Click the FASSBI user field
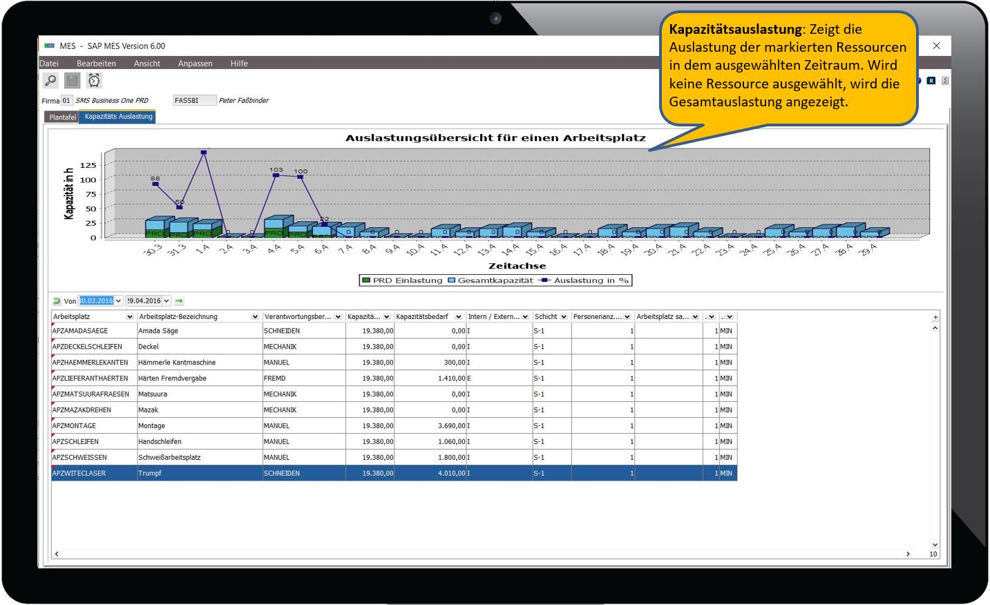The height and width of the screenshot is (605, 990). pyautogui.click(x=194, y=100)
